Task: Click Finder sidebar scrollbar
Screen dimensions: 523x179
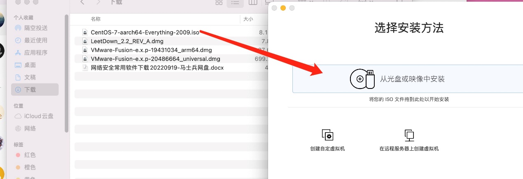Action: click(66, 74)
